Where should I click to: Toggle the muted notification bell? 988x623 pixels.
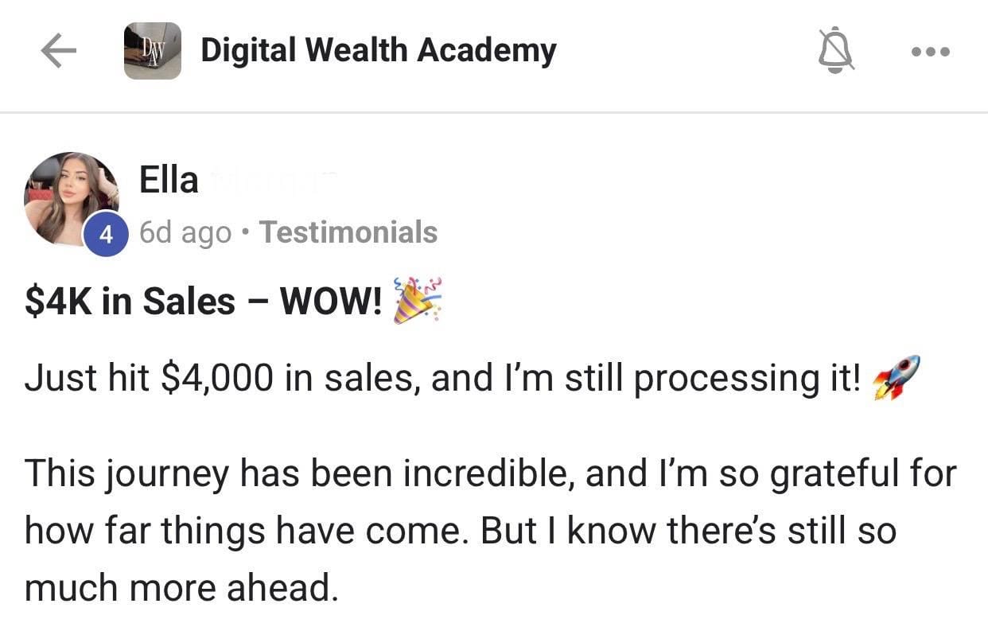pos(835,53)
